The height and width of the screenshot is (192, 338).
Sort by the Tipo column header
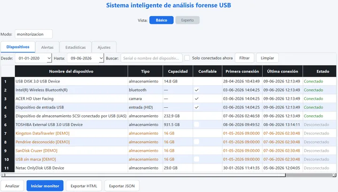[145, 71]
